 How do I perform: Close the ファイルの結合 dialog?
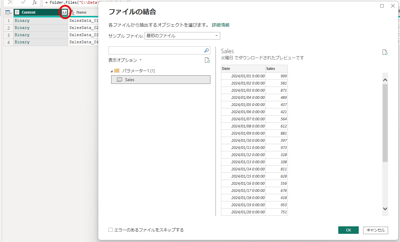[x=393, y=6]
